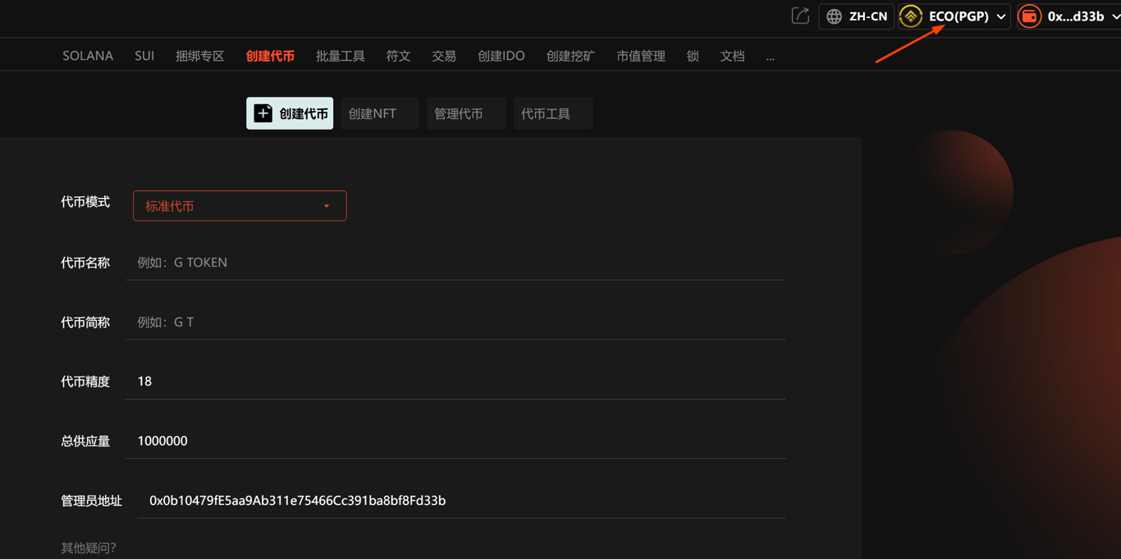Select the 创建NFT tab
This screenshot has width=1121, height=559.
pos(379,113)
